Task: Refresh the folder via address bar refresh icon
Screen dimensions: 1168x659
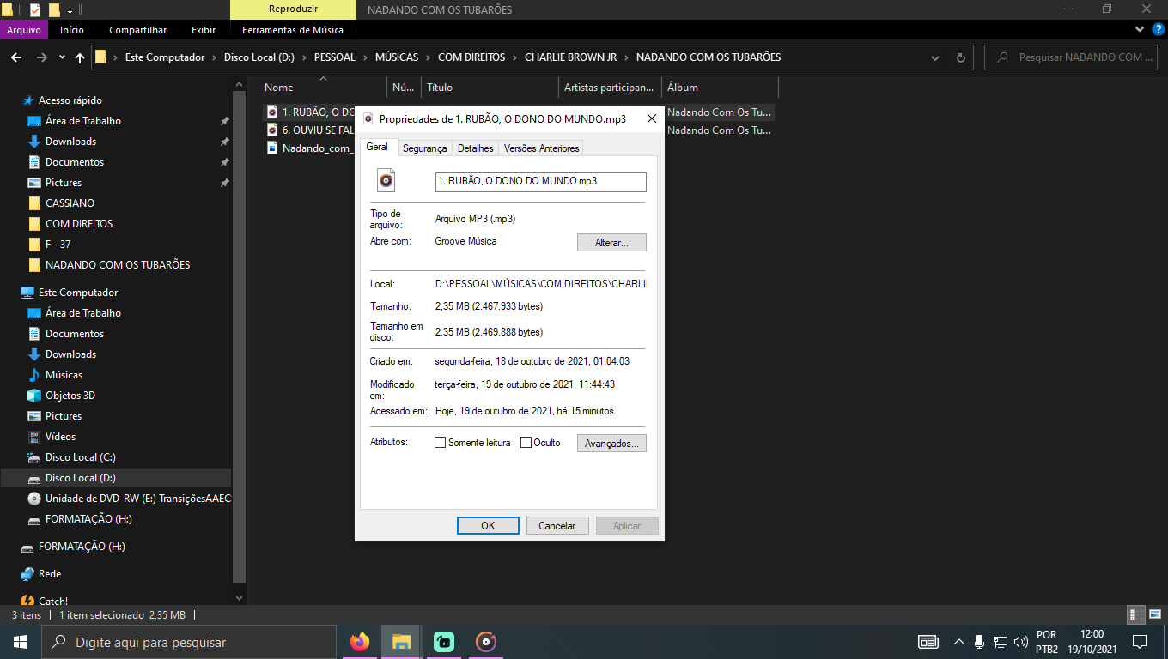Action: 960,57
